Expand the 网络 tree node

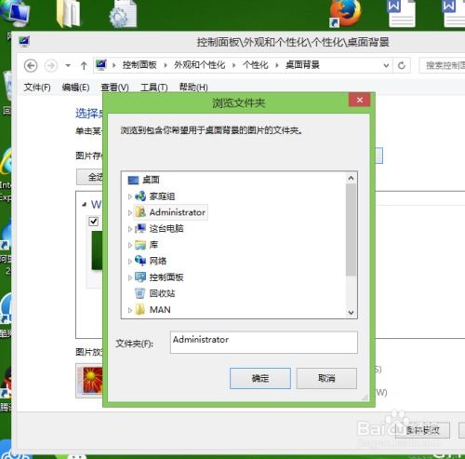pyautogui.click(x=130, y=262)
